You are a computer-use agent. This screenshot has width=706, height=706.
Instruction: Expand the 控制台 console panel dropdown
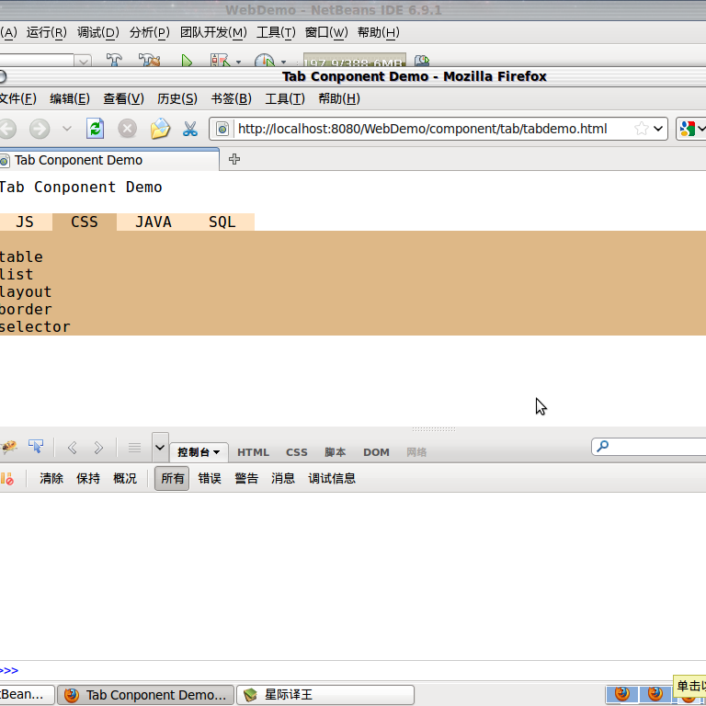tap(199, 452)
